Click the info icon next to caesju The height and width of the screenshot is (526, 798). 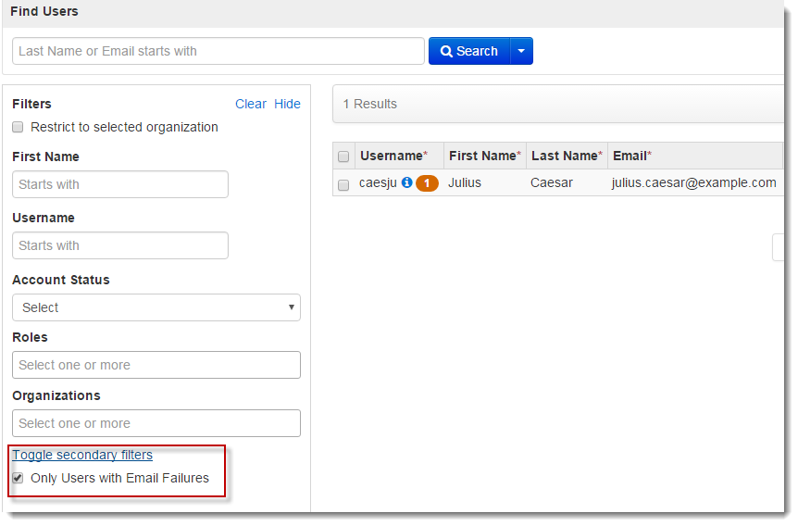tap(406, 183)
